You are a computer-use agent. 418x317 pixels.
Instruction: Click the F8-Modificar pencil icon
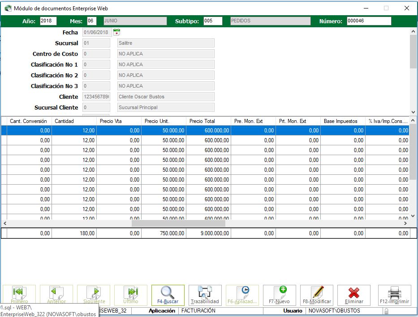(317, 293)
